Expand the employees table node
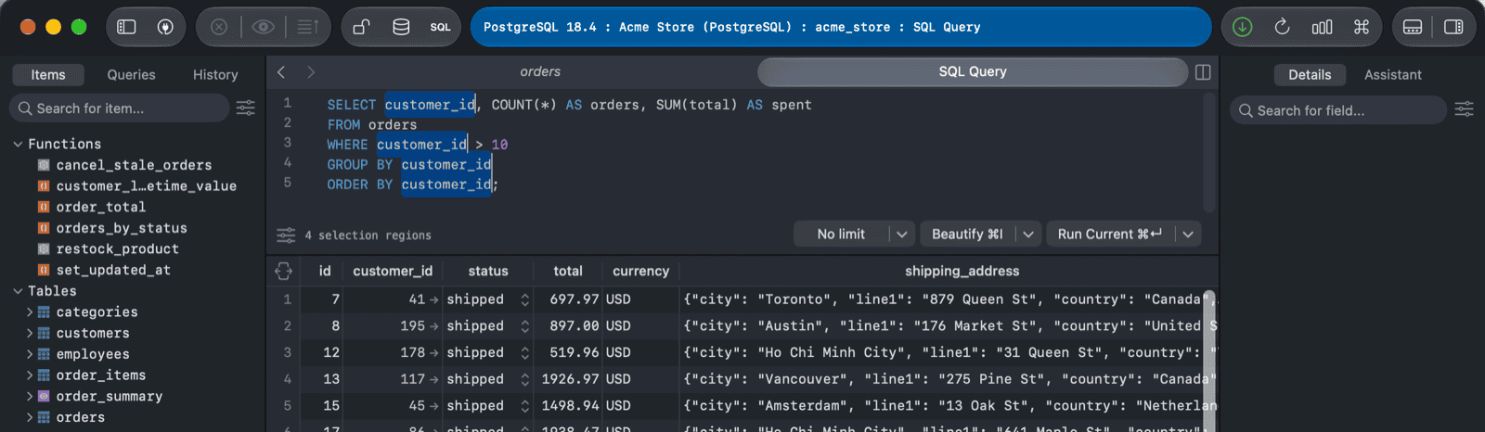Image resolution: width=1485 pixels, height=432 pixels. tap(30, 354)
